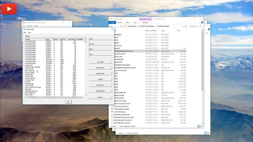Viewport: 253px width, 142px height.
Task: Switch to the Share ribbon tab in Explorer
Action: coord(127,22)
